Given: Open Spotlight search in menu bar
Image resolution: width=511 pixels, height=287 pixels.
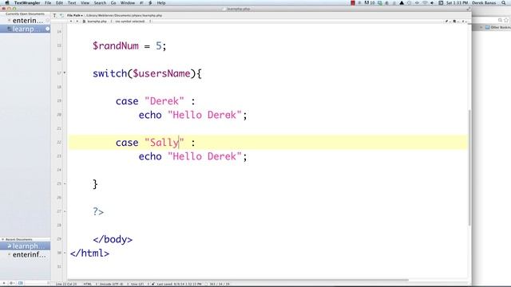Looking at the screenshot, I should [503, 2].
